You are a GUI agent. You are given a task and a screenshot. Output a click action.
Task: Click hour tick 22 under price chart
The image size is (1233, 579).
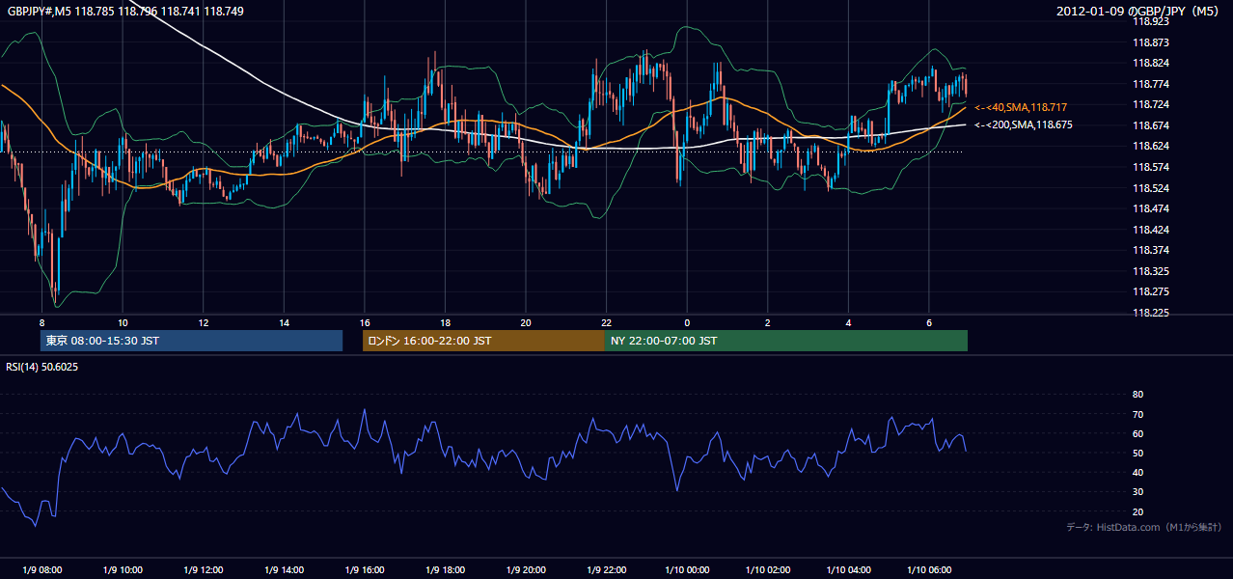[606, 322]
